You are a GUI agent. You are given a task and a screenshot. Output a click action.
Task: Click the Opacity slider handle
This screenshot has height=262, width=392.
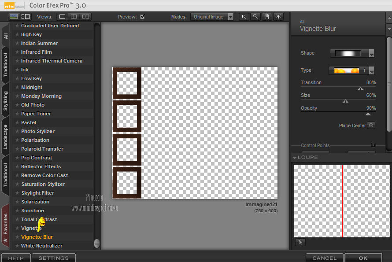(367, 114)
